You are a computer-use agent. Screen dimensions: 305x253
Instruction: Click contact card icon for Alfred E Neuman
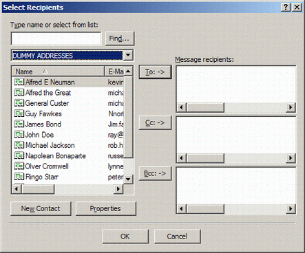(19, 82)
